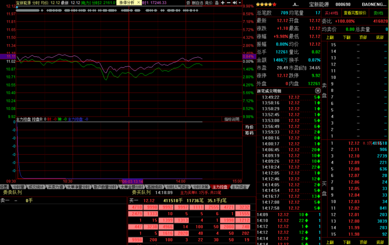Click bottom 上翻 page-up button
Viewport: 389px width, 245px height.
coord(330,242)
